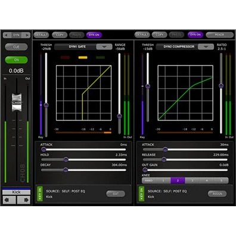The width and height of the screenshot is (236, 236).
Task: Disable DYN ON for the gate
Action: click(94, 35)
